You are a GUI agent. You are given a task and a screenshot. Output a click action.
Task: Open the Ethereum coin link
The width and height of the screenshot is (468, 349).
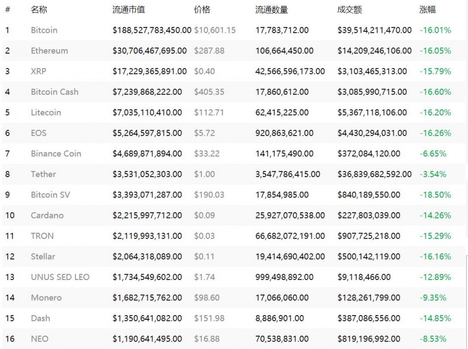click(x=49, y=51)
